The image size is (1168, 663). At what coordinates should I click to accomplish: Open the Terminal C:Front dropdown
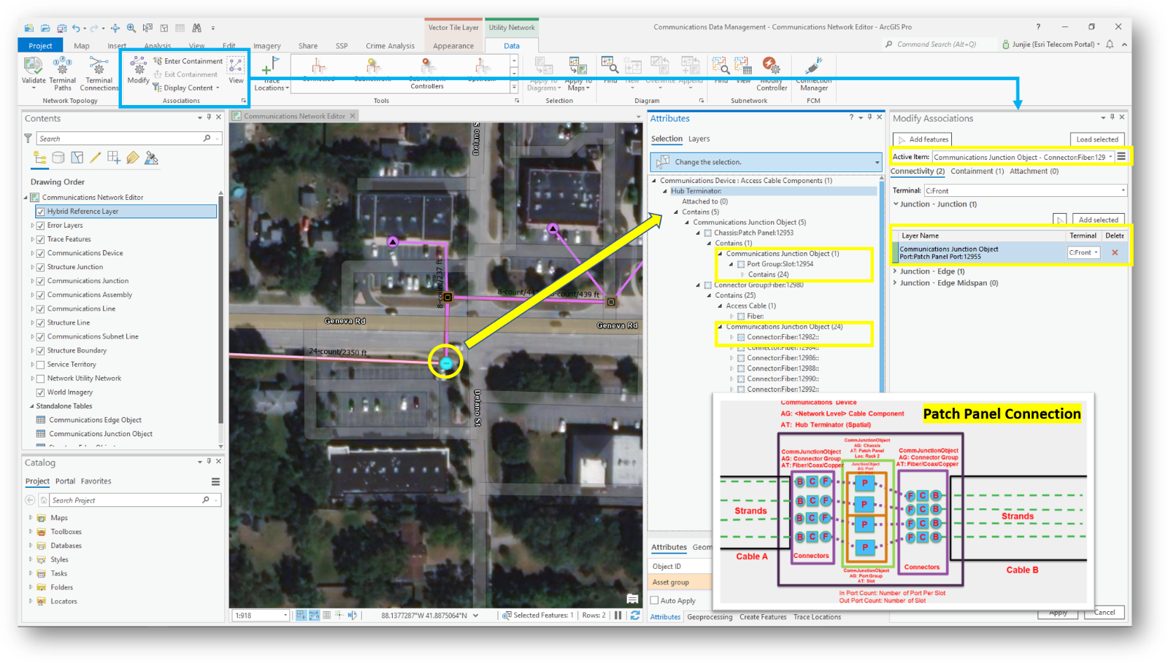tap(1122, 190)
